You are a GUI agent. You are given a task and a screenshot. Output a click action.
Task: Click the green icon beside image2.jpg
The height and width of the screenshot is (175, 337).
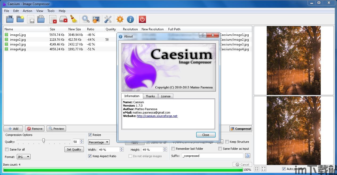6,39
